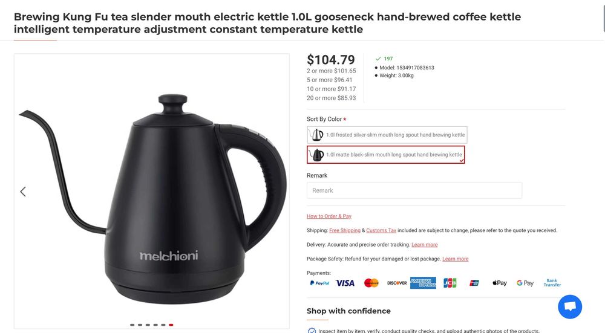Choose matte black kettle color option
The image size is (605, 333).
[386, 155]
